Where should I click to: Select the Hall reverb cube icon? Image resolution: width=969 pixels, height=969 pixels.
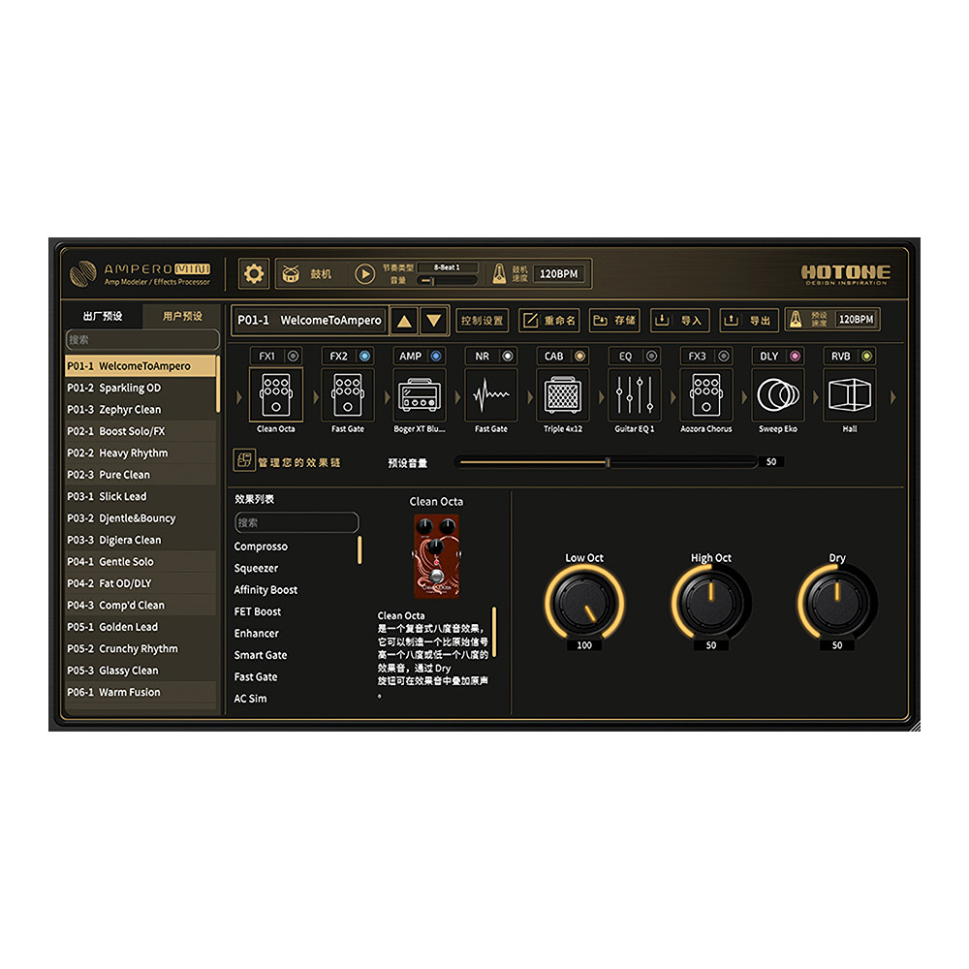[x=849, y=395]
